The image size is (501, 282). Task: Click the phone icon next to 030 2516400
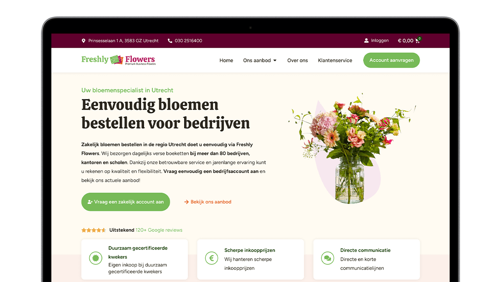pyautogui.click(x=170, y=41)
